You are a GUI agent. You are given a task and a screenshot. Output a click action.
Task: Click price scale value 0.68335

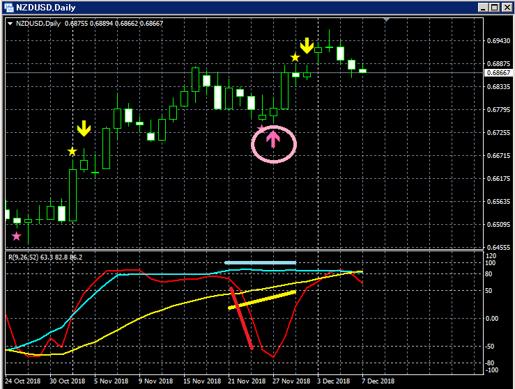[x=498, y=86]
